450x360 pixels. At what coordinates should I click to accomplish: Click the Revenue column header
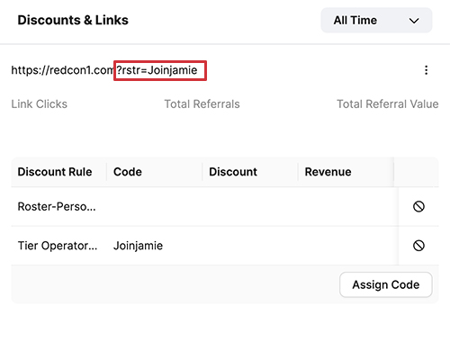coord(328,172)
